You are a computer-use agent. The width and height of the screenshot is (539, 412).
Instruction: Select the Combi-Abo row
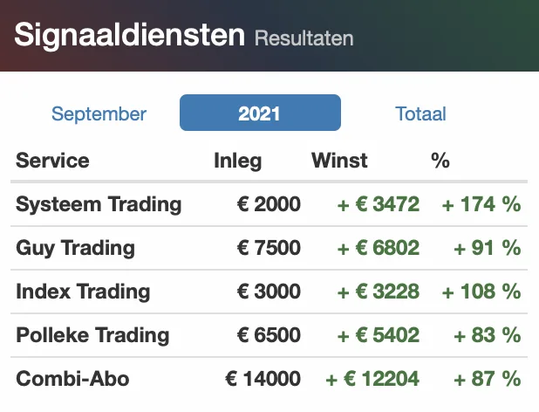pyautogui.click(x=269, y=379)
